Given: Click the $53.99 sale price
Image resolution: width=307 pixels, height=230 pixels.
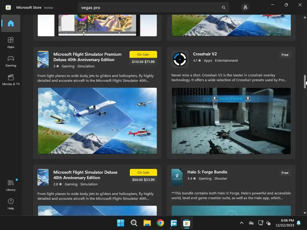Looking at the screenshot, I should 149,180.
